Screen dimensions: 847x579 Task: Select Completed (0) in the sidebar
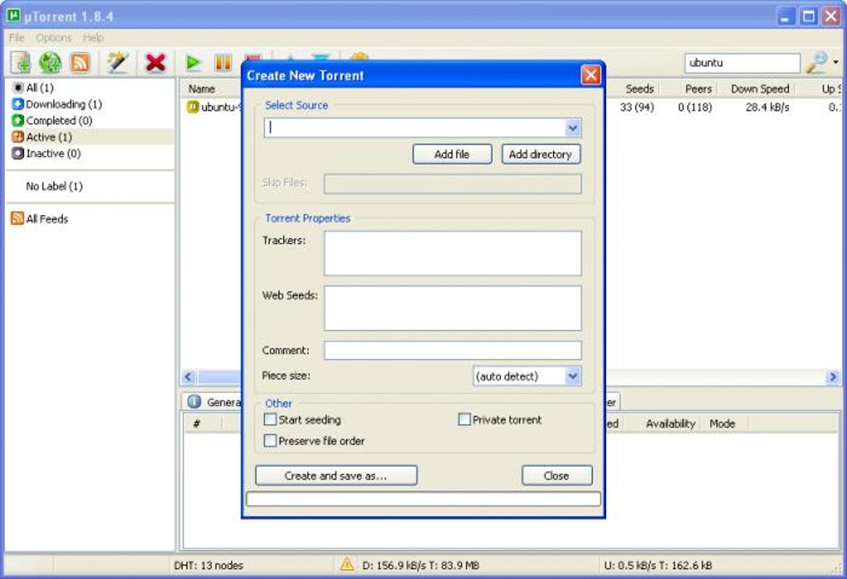59,120
